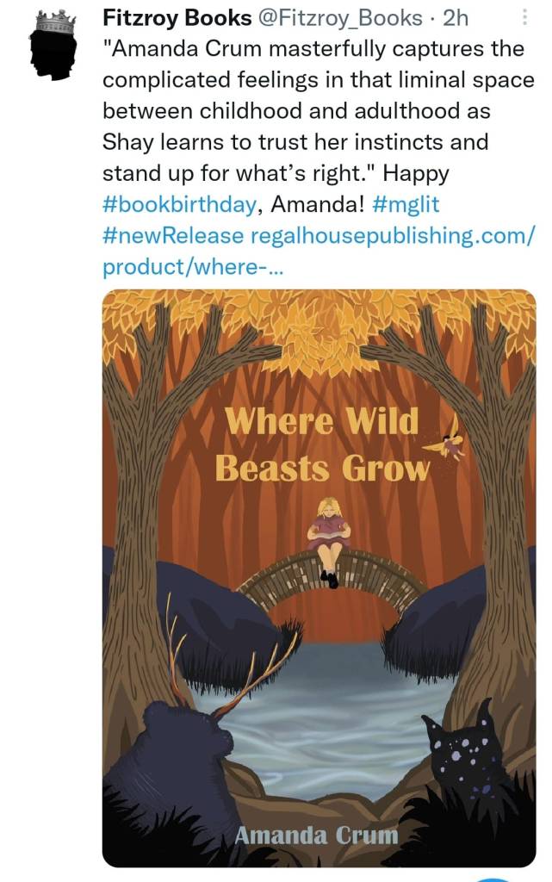Browse the #newRelease hashtag
552x882 pixels.
[x=173, y=235]
